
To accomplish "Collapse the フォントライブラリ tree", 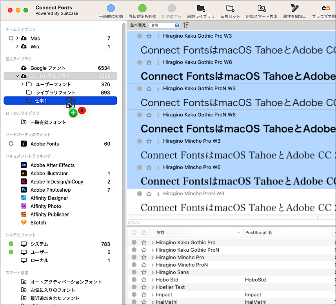I will [x=17, y=76].
